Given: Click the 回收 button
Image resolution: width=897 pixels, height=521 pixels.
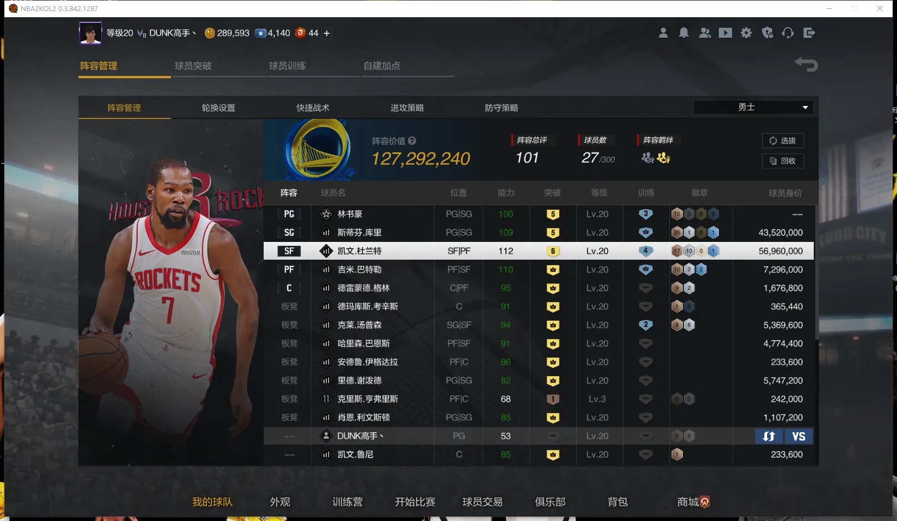Looking at the screenshot, I should [783, 161].
